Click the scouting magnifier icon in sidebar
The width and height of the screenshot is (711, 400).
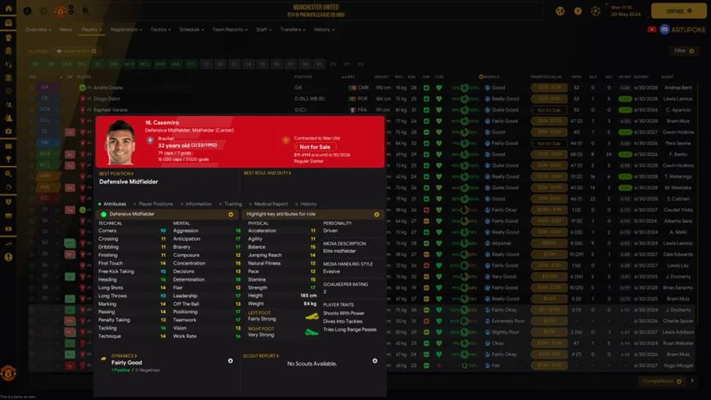tap(8, 174)
